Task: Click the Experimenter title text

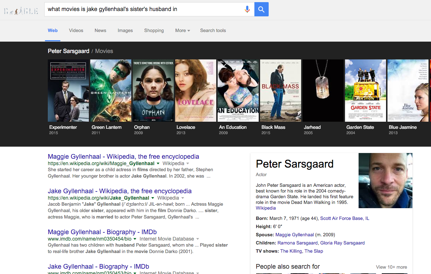Action: [63, 127]
